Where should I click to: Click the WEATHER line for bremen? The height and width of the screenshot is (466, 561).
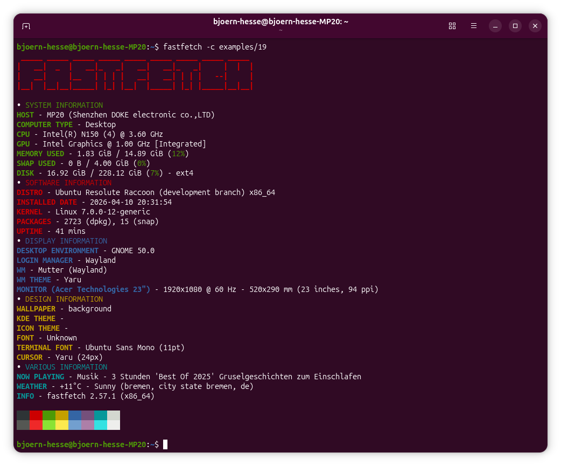pos(135,386)
